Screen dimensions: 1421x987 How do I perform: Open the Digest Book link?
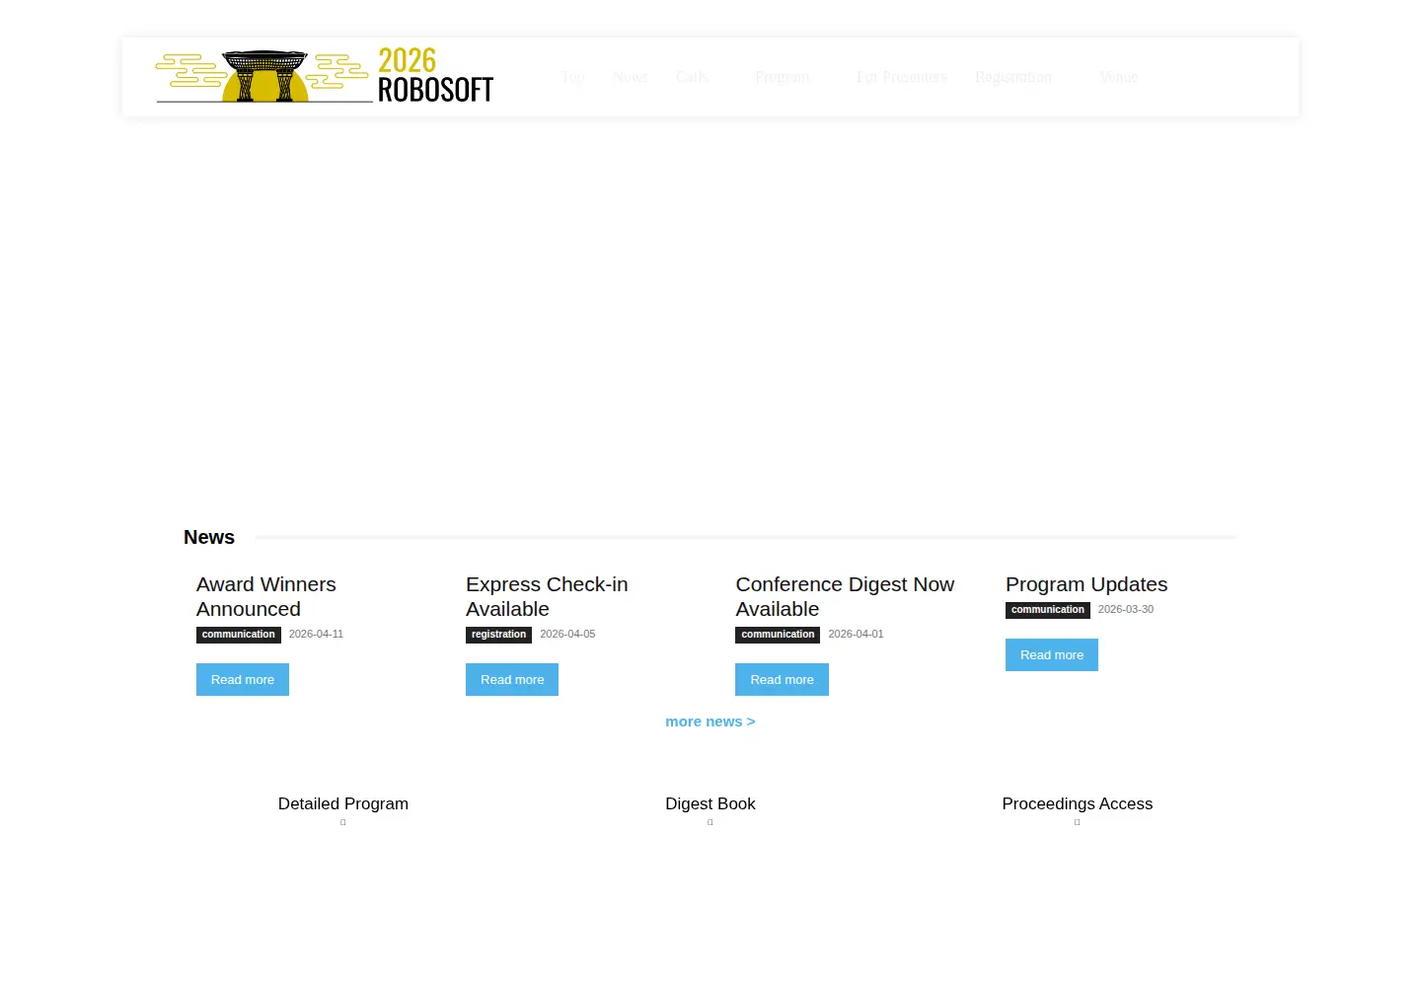(710, 803)
